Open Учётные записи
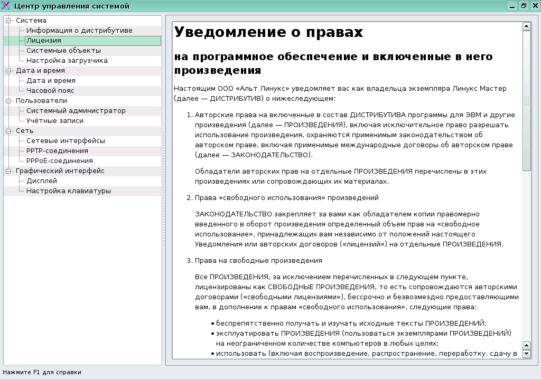The width and height of the screenshot is (541, 380). pos(57,120)
